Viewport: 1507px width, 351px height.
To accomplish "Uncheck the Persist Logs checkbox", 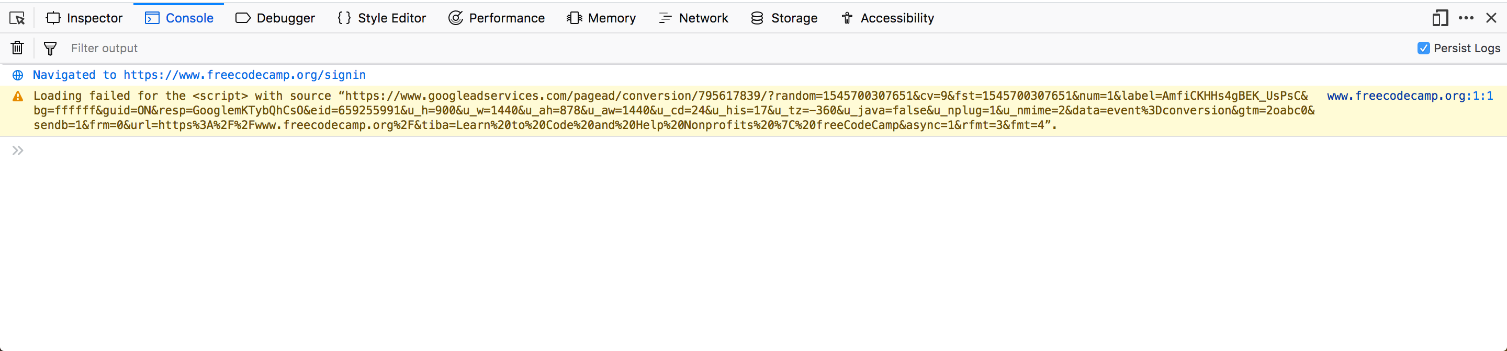I will [x=1423, y=49].
